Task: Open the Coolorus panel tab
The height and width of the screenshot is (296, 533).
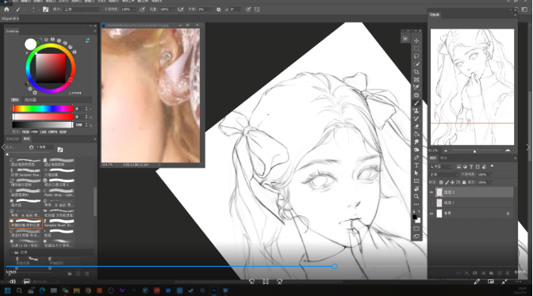Action: click(x=12, y=31)
